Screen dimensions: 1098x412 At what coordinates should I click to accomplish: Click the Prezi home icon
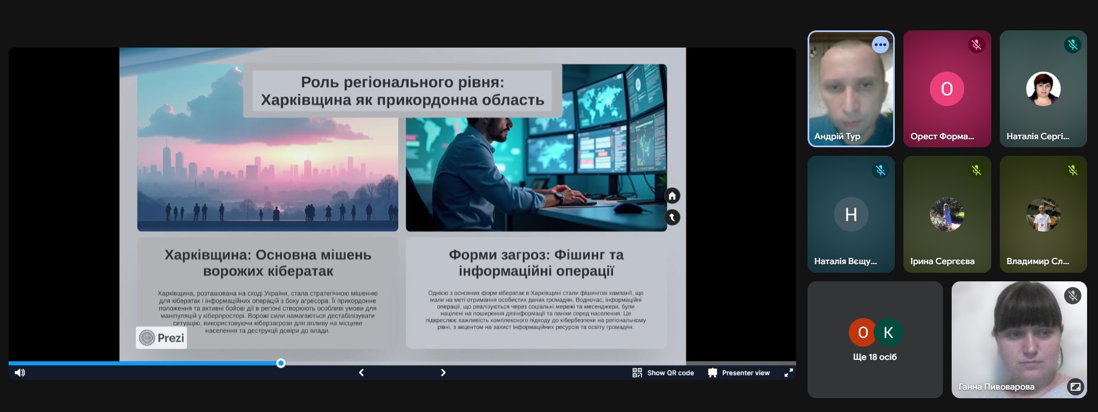coord(672,196)
